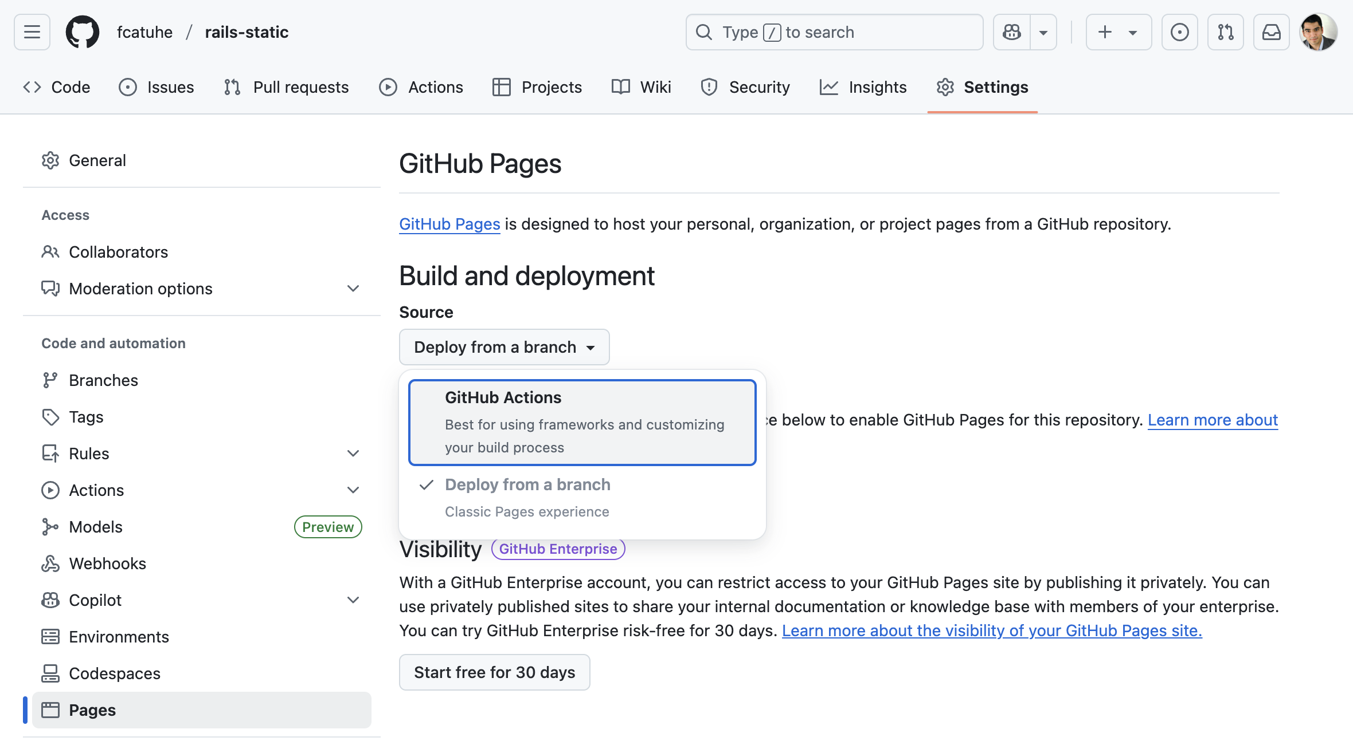Click the search input field

(834, 32)
